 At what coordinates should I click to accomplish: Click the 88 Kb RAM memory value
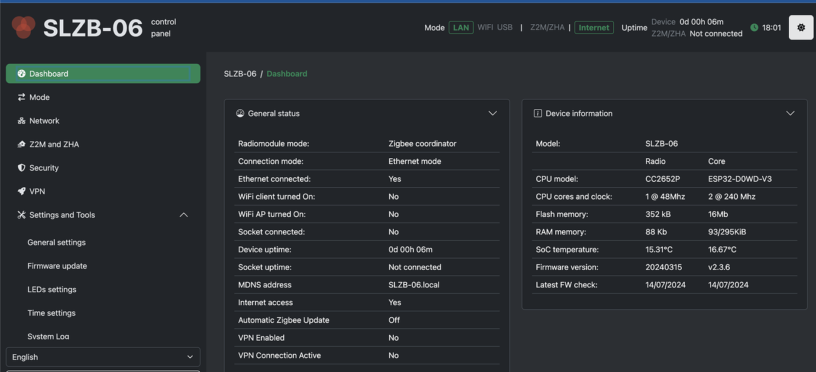[x=656, y=232]
